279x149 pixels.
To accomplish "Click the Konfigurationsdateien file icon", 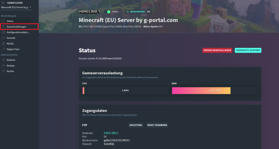I will click(3, 32).
